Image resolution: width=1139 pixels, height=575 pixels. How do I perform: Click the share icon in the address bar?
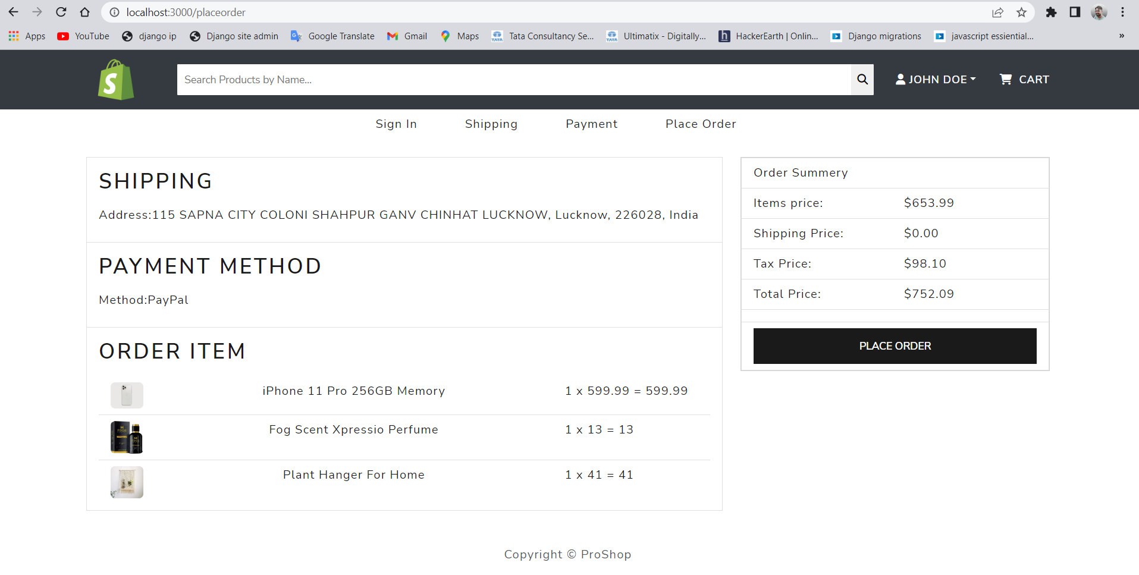click(997, 12)
